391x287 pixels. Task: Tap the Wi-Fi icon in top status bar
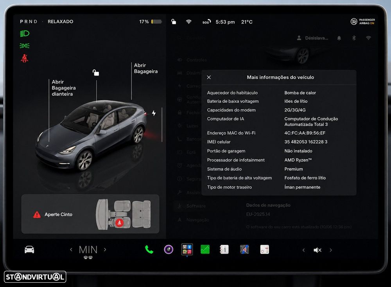pos(189,22)
